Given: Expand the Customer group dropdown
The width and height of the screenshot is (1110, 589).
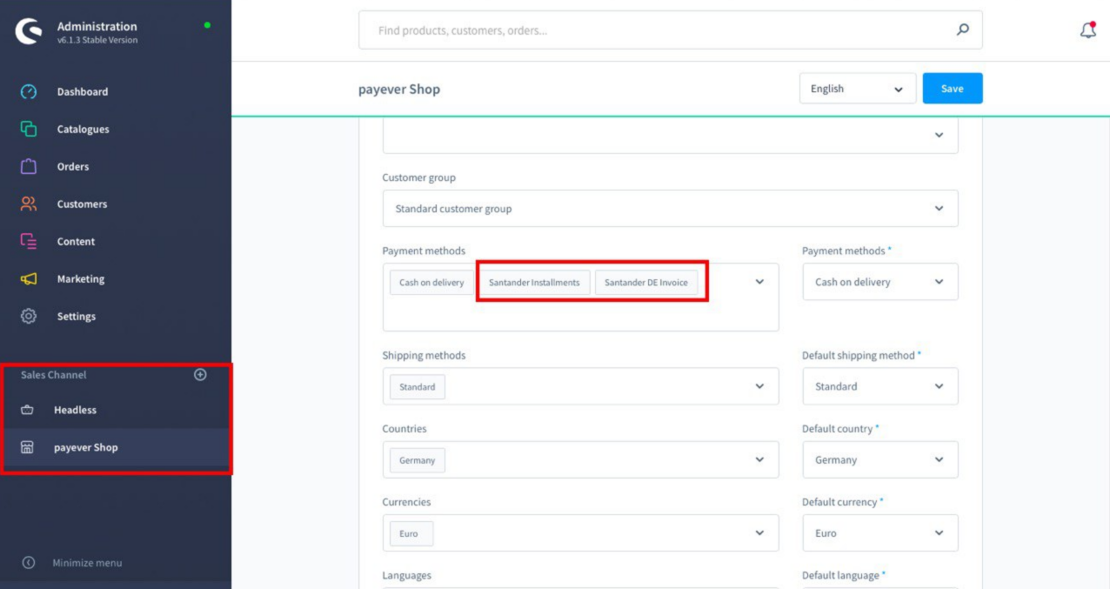Looking at the screenshot, I should click(670, 209).
